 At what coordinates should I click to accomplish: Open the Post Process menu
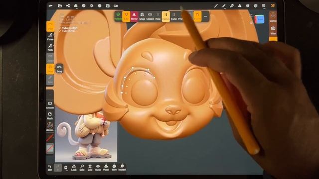[100, 6]
